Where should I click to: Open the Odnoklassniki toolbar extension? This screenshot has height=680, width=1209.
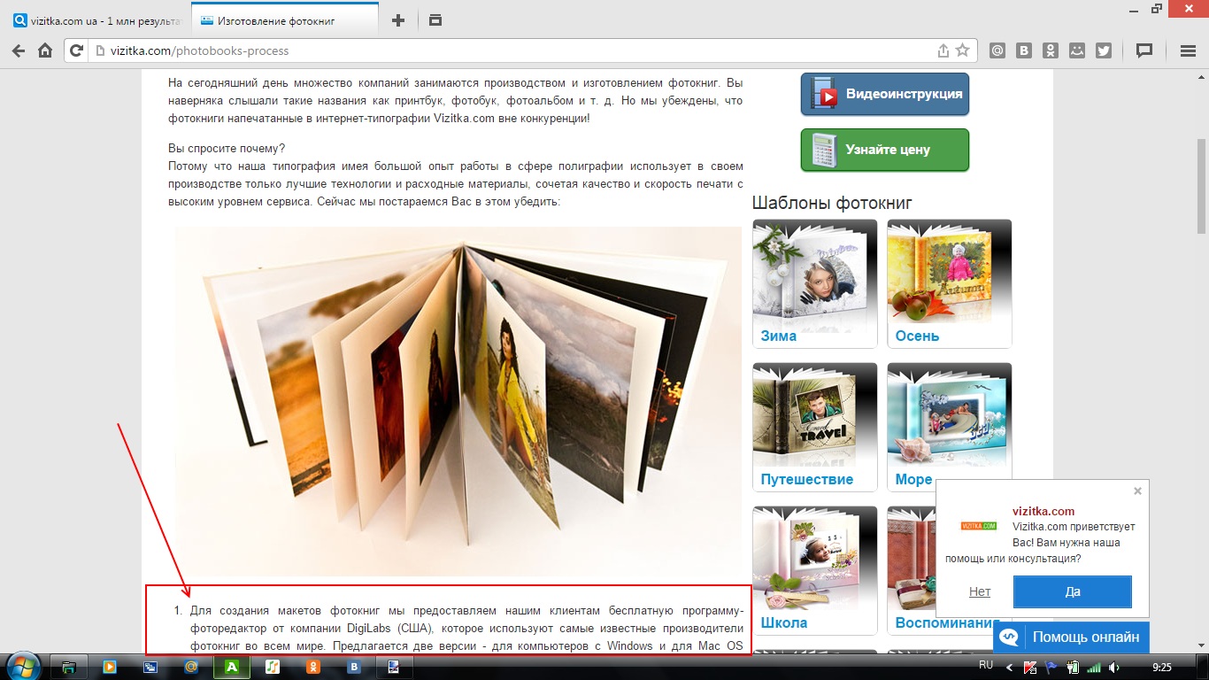tap(1050, 51)
